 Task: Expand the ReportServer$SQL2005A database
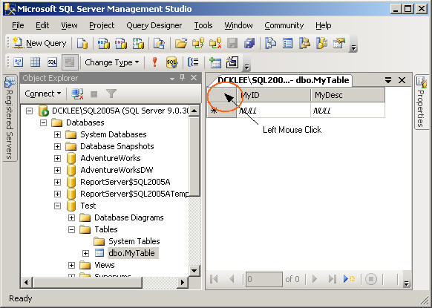tap(57, 182)
